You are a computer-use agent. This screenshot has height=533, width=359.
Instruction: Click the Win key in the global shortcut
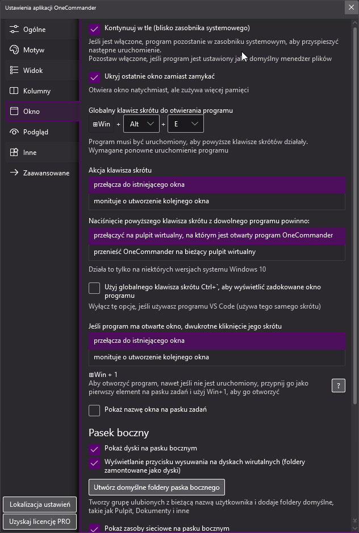102,124
